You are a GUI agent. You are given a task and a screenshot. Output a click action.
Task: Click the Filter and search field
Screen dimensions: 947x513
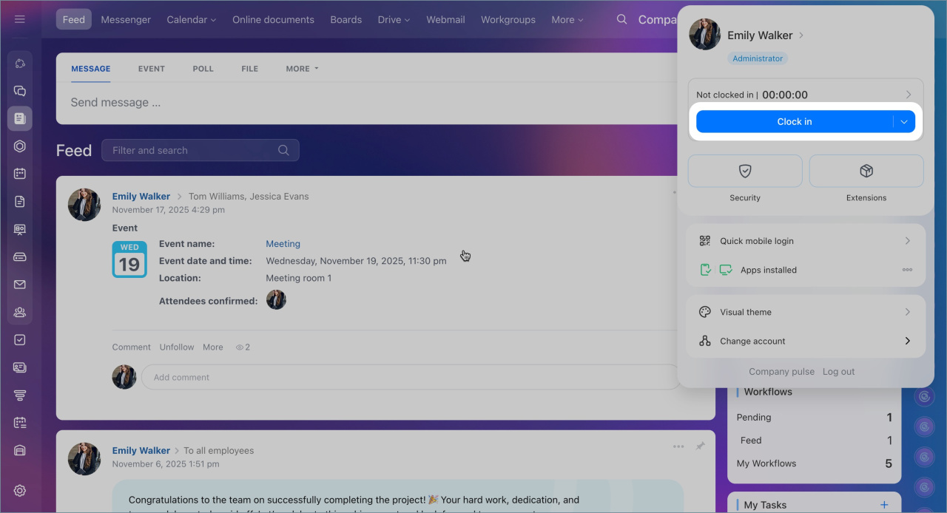click(x=192, y=150)
